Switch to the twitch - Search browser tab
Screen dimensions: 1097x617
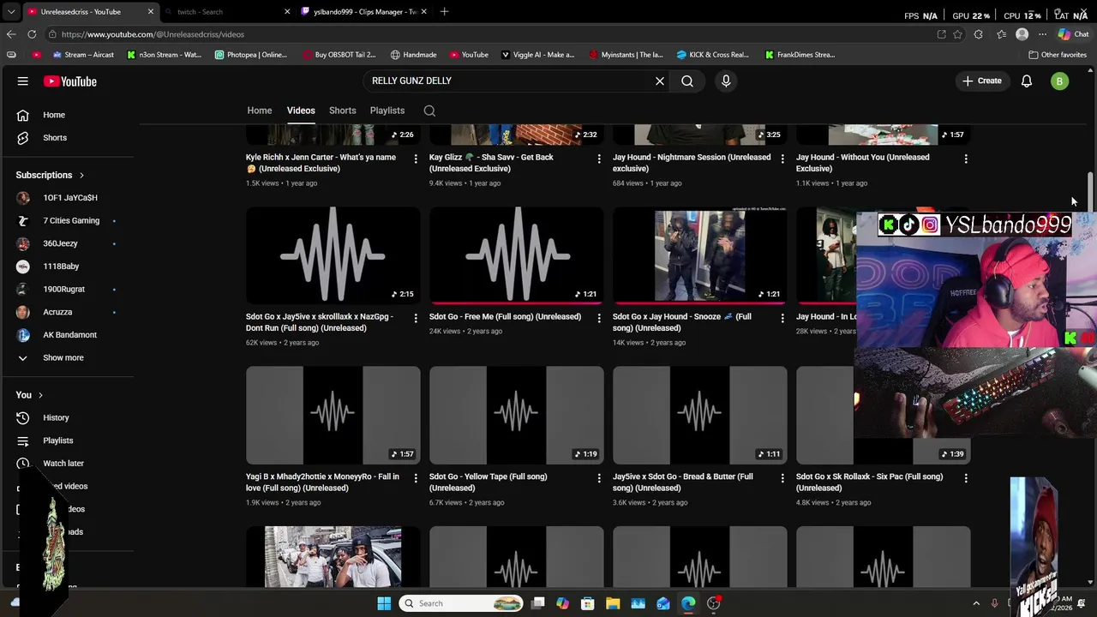(226, 12)
